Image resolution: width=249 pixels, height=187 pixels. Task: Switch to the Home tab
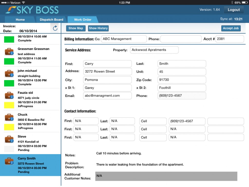(x=20, y=20)
